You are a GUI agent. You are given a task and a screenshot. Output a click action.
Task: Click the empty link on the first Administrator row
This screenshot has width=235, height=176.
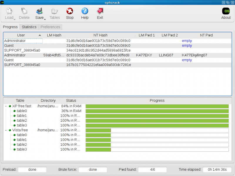pyautogui.click(x=187, y=41)
